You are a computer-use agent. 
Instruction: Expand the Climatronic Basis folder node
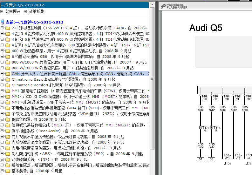click(x=2, y=79)
